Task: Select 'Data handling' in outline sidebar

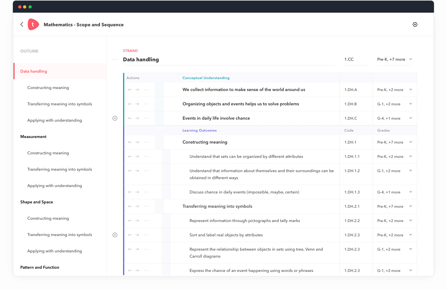Action: click(34, 71)
